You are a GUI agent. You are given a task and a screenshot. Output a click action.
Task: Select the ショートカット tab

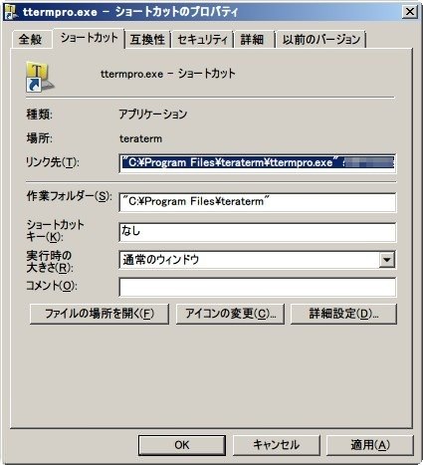(89, 38)
